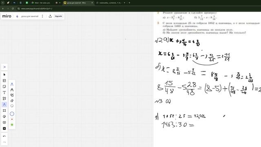Open the Templates tool in left toolbar
Viewport: 261px width, 147px height.
[4, 81]
